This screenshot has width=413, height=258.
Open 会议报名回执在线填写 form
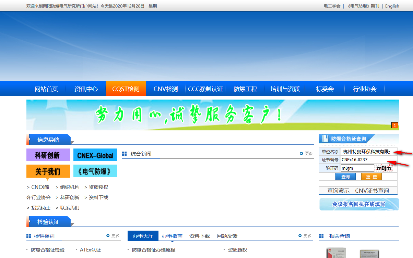tap(359, 204)
